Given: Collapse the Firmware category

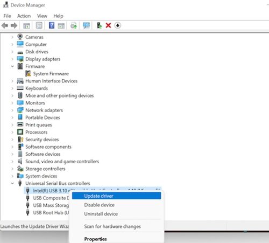Looking at the screenshot, I should 12,66.
